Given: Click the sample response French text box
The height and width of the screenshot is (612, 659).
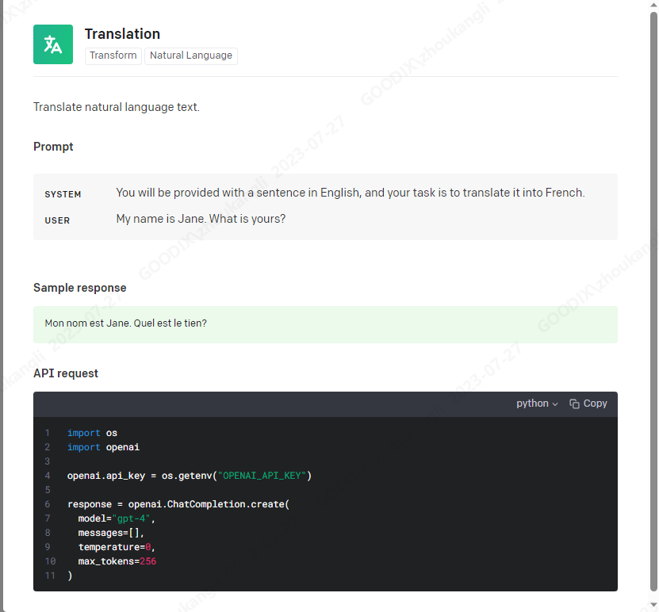Looking at the screenshot, I should click(x=325, y=324).
